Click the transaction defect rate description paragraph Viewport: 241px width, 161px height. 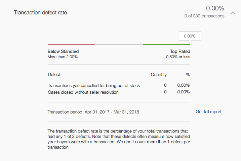pos(118,139)
